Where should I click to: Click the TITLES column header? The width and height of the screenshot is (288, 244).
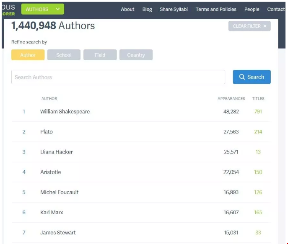point(258,99)
